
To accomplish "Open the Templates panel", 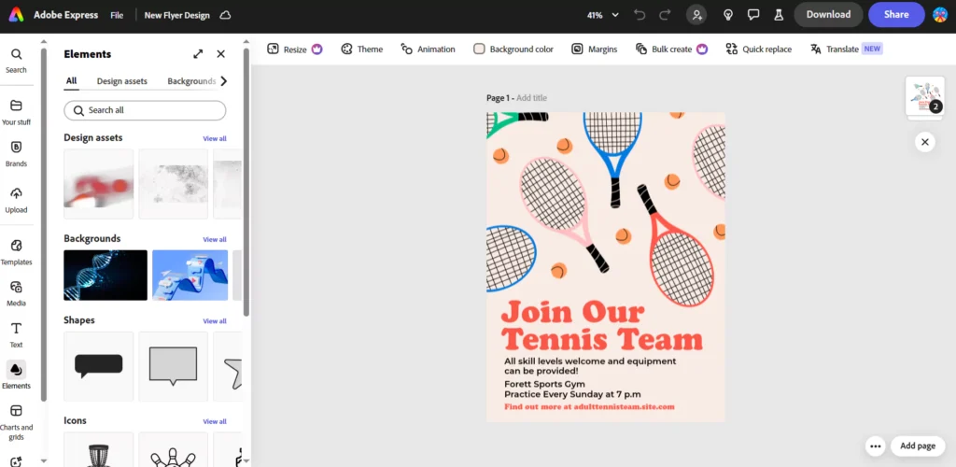I will 16,251.
